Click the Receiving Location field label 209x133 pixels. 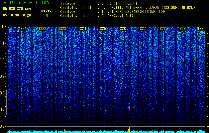click(x=77, y=8)
